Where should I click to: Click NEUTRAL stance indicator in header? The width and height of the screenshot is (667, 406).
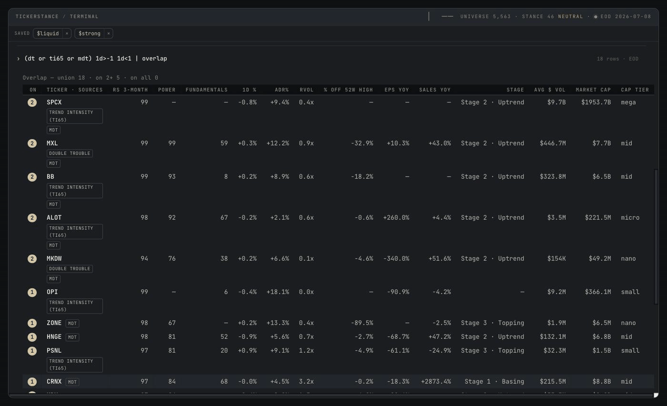coord(570,17)
